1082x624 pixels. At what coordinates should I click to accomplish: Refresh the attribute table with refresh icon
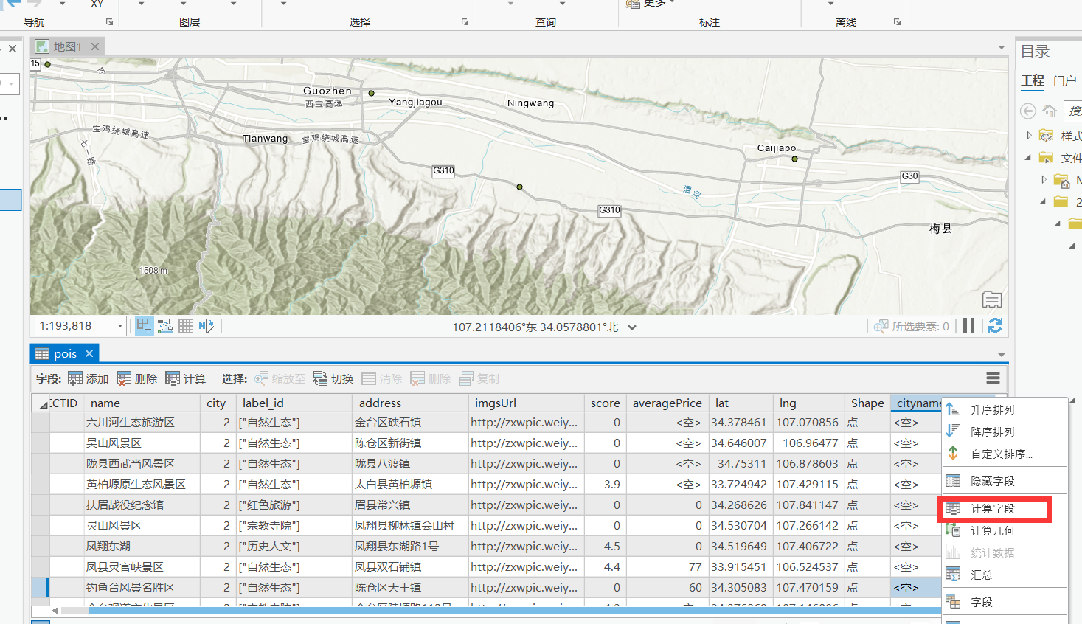tap(994, 325)
